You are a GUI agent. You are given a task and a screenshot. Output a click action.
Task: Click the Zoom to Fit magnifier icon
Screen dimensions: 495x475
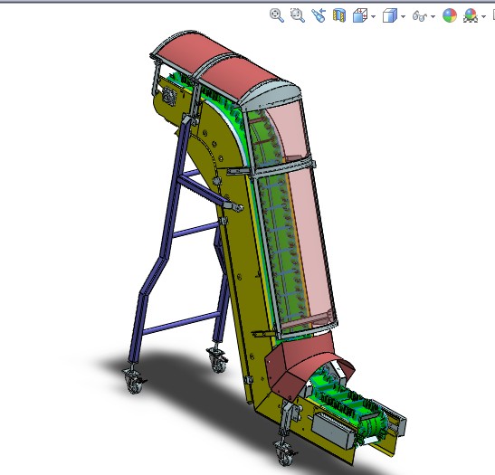point(277,15)
